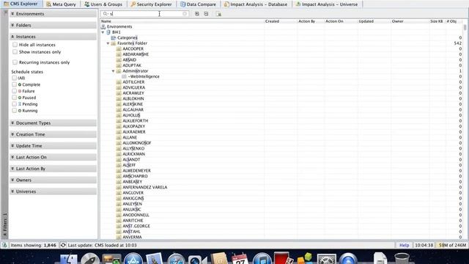This screenshot has height=264, width=469.
Task: Sort by the Name column header
Action: (x=182, y=21)
